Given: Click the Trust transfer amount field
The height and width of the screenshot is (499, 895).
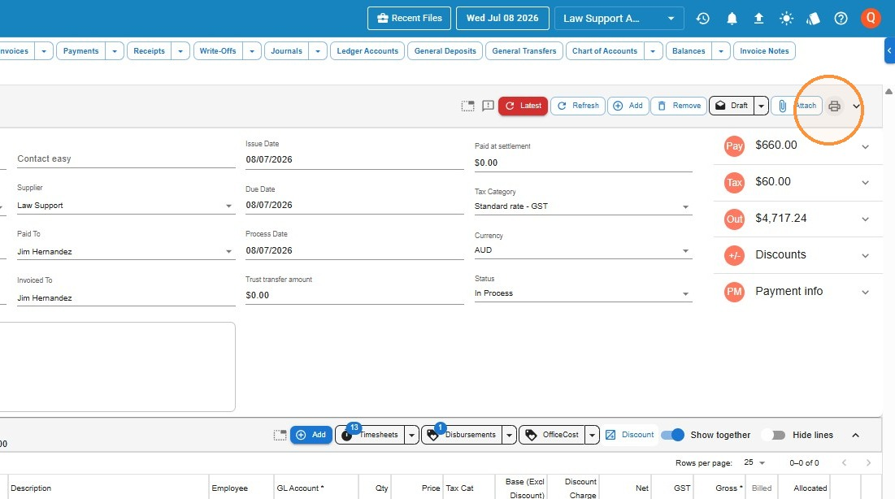Looking at the screenshot, I should click(354, 295).
